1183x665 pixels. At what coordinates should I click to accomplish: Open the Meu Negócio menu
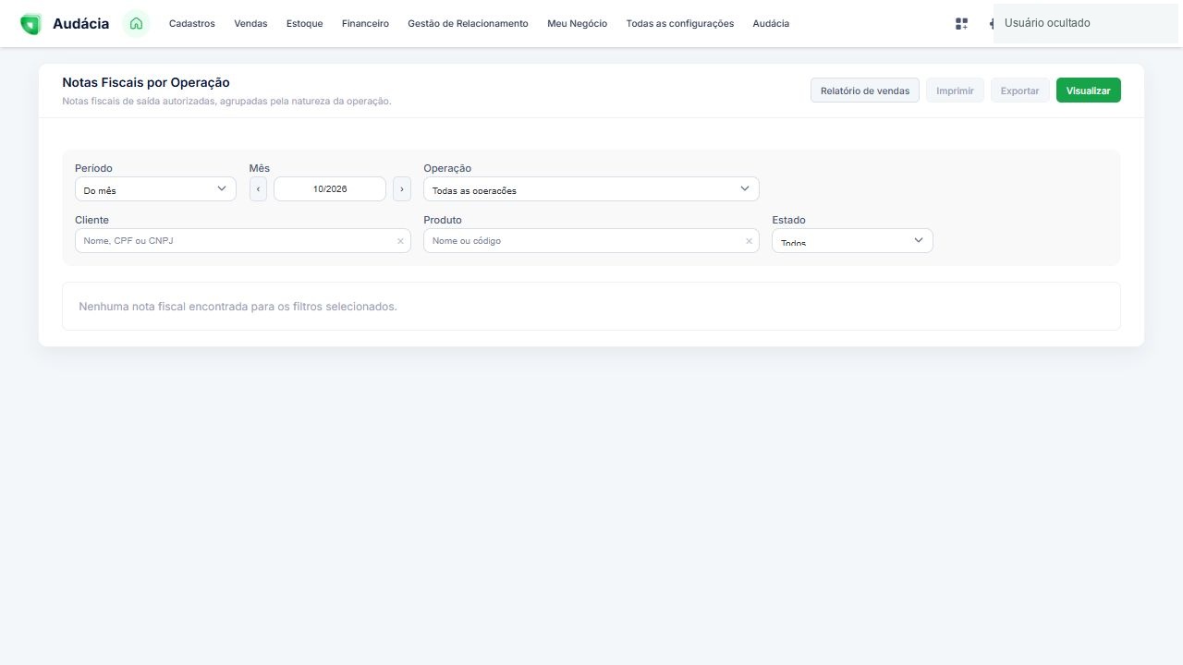[x=577, y=24]
